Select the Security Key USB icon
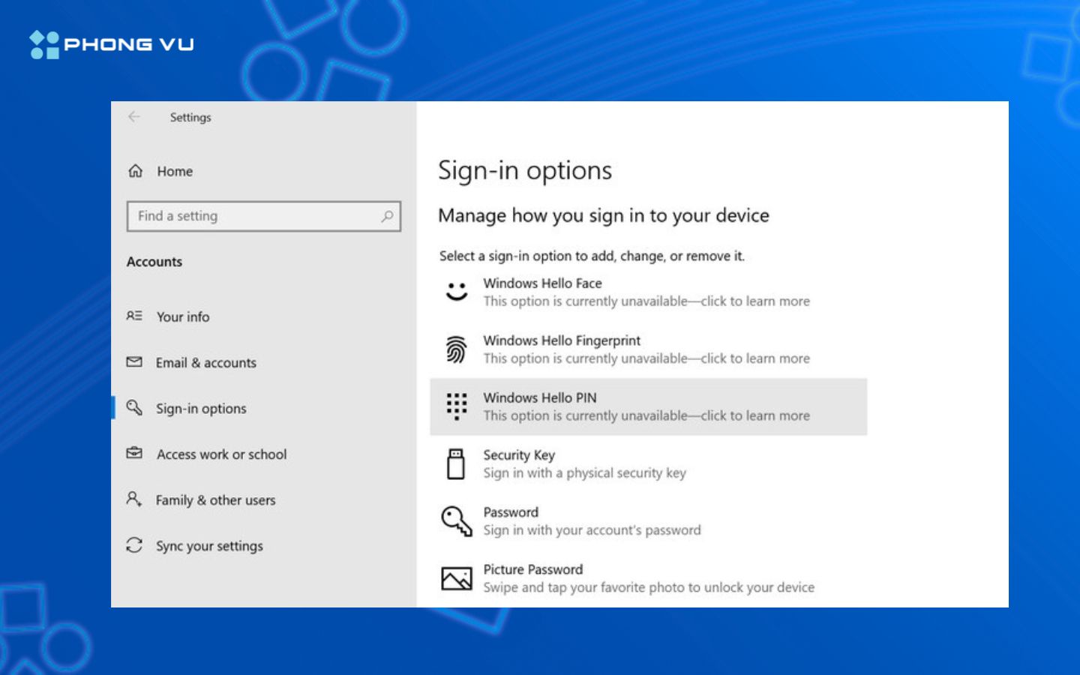The width and height of the screenshot is (1080, 675). point(456,463)
